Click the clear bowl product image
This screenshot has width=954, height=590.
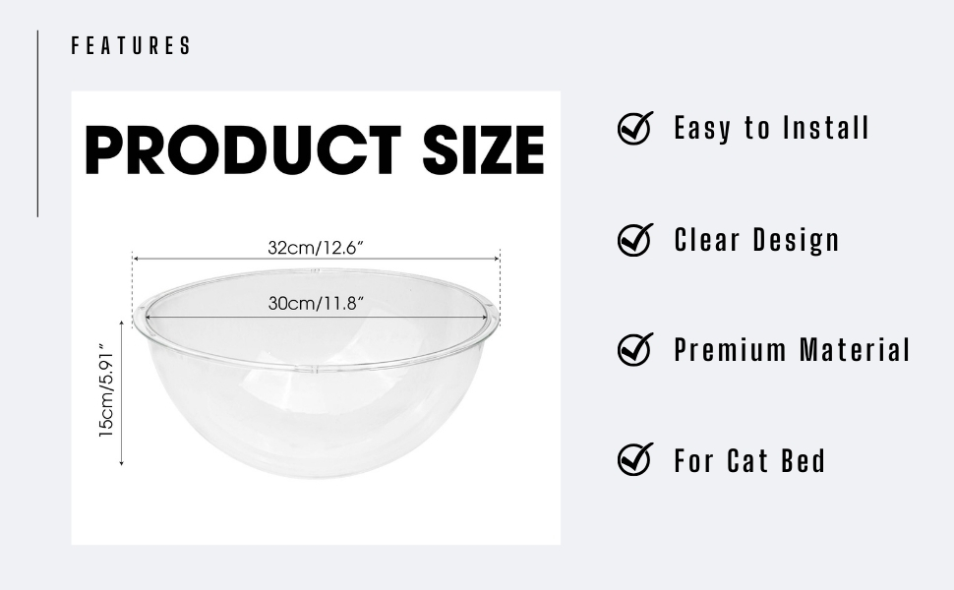coord(316,373)
